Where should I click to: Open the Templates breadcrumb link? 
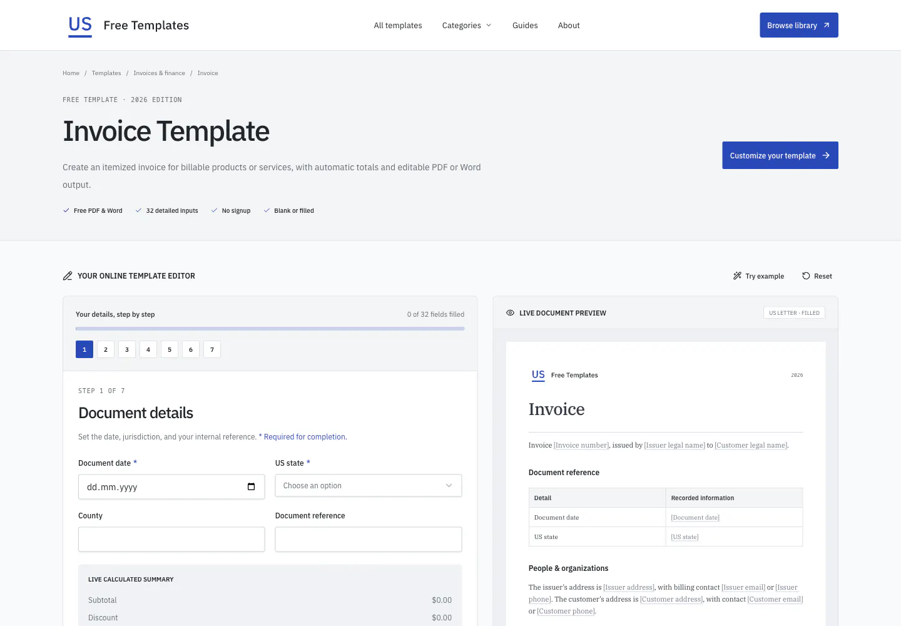point(106,73)
